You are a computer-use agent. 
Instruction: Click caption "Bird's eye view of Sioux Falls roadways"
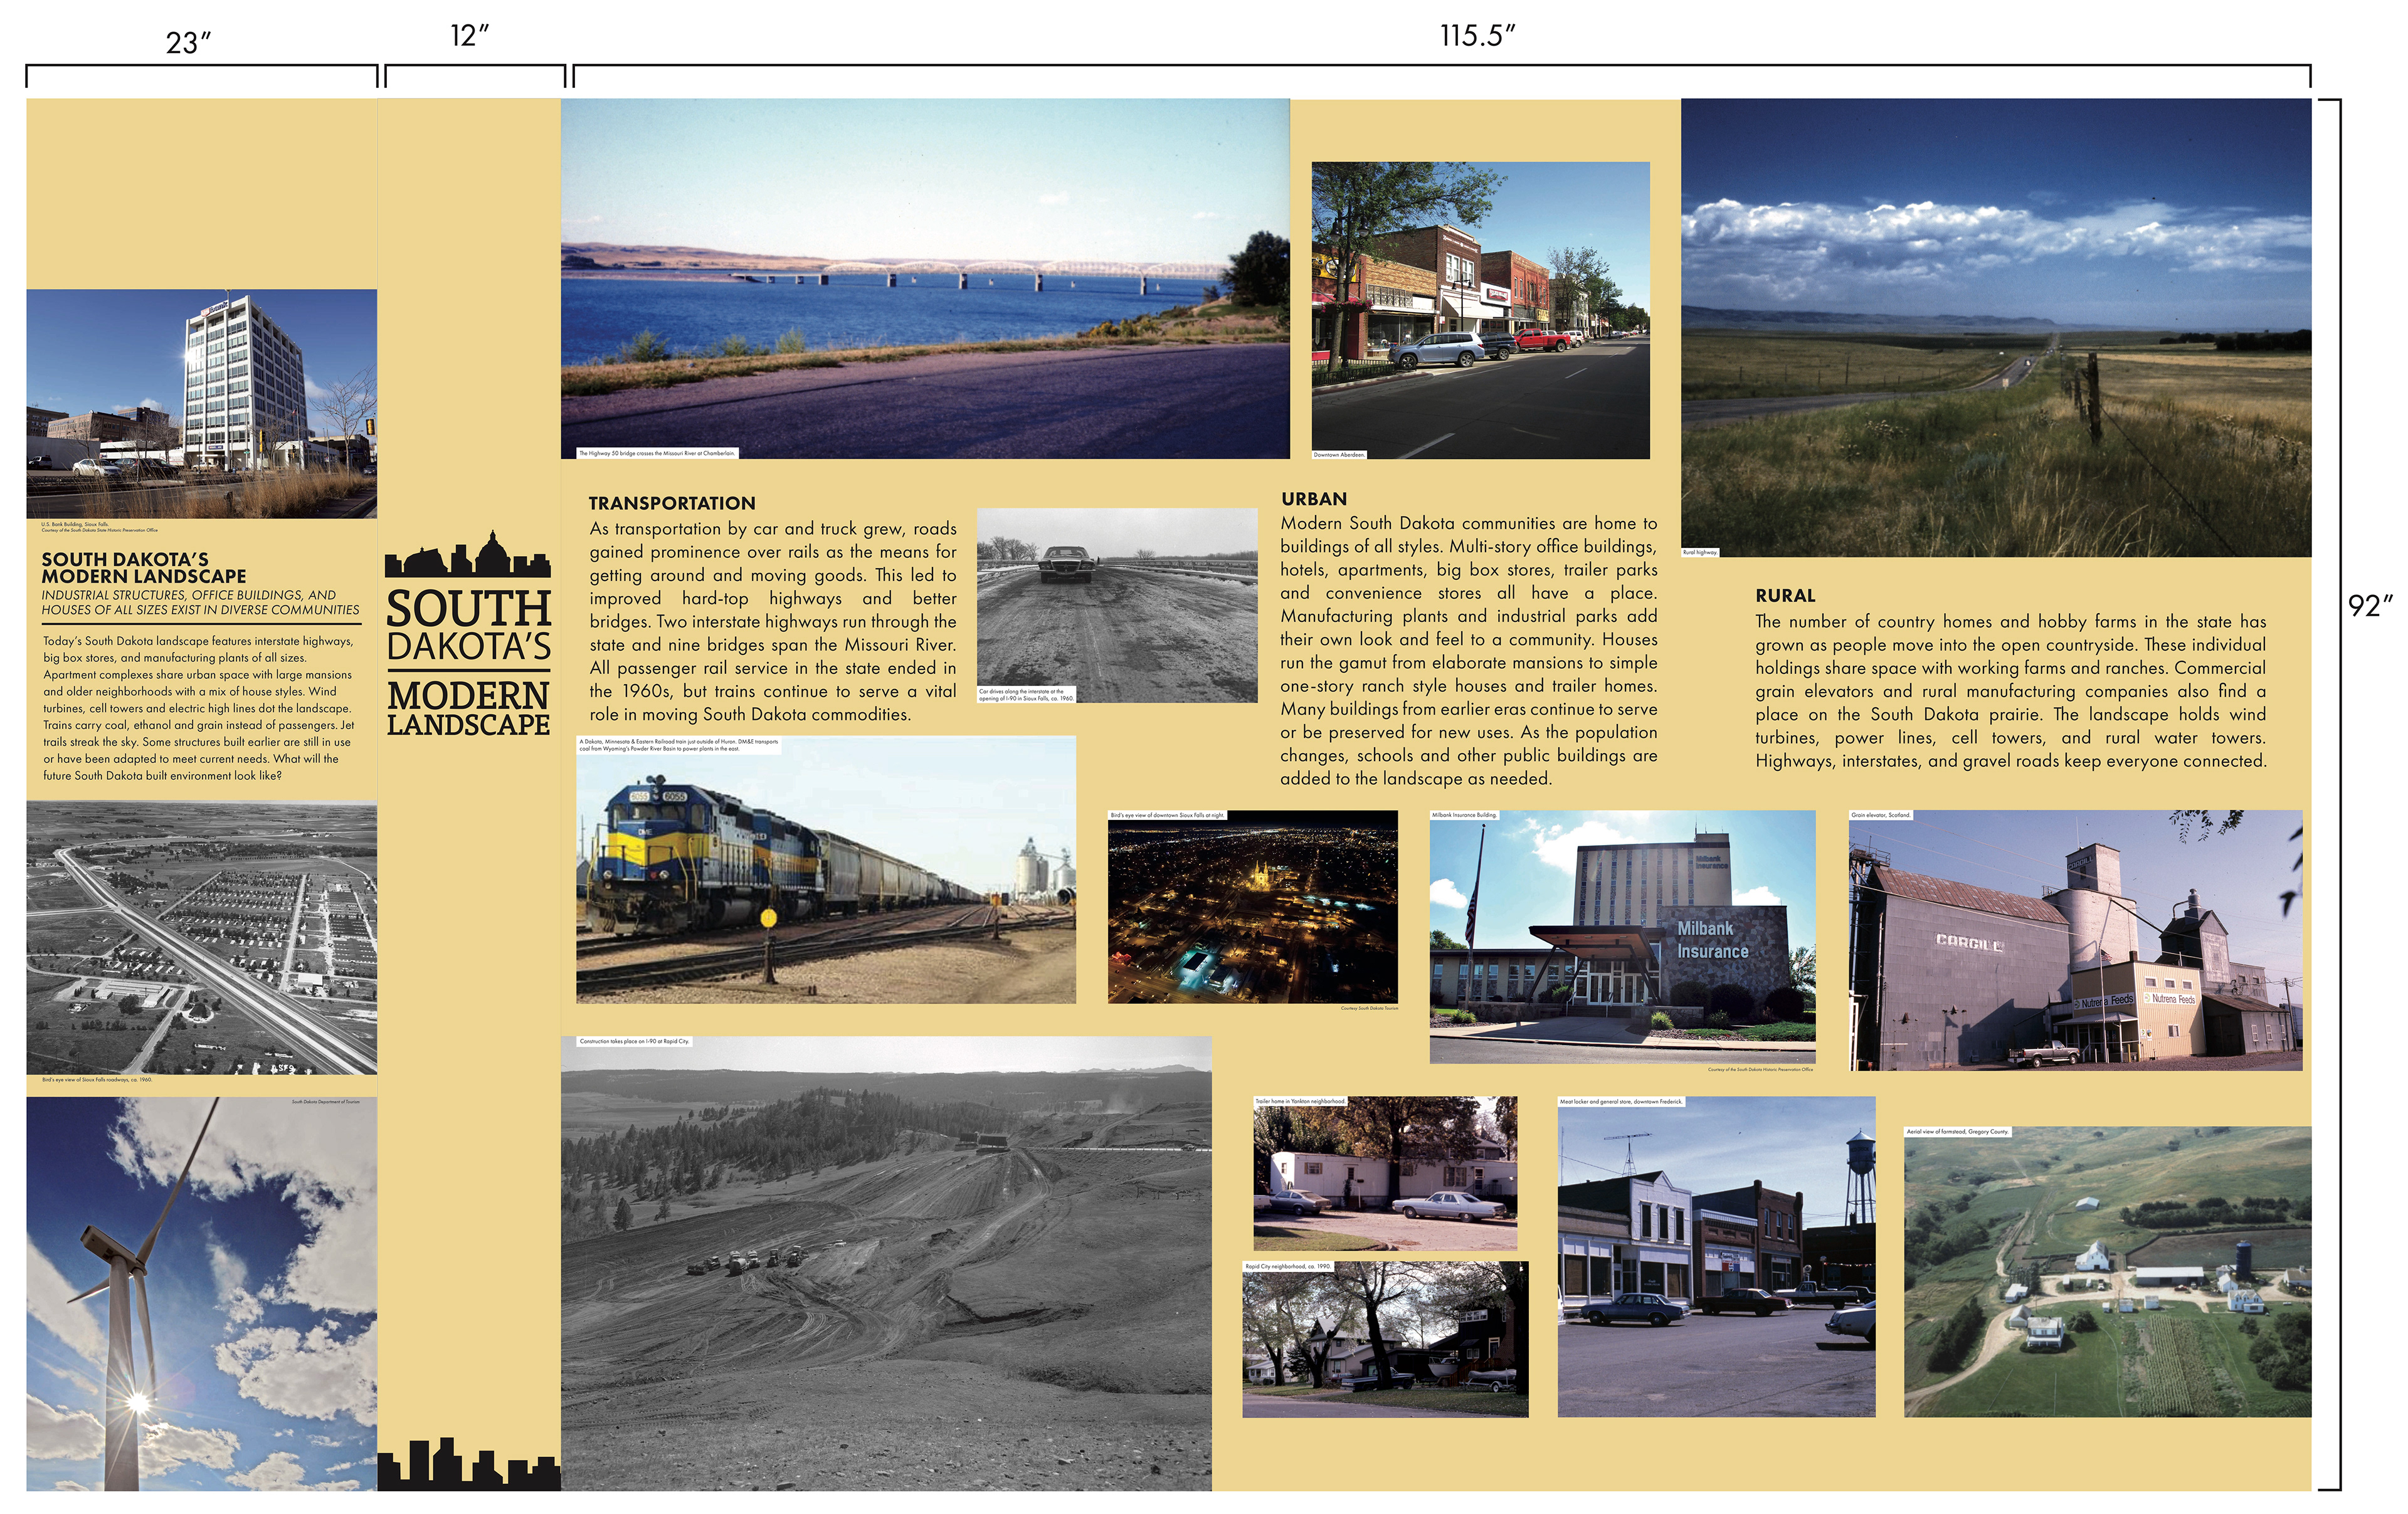97,1079
